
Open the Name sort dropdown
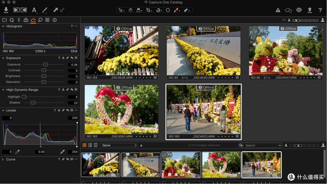click(118, 145)
